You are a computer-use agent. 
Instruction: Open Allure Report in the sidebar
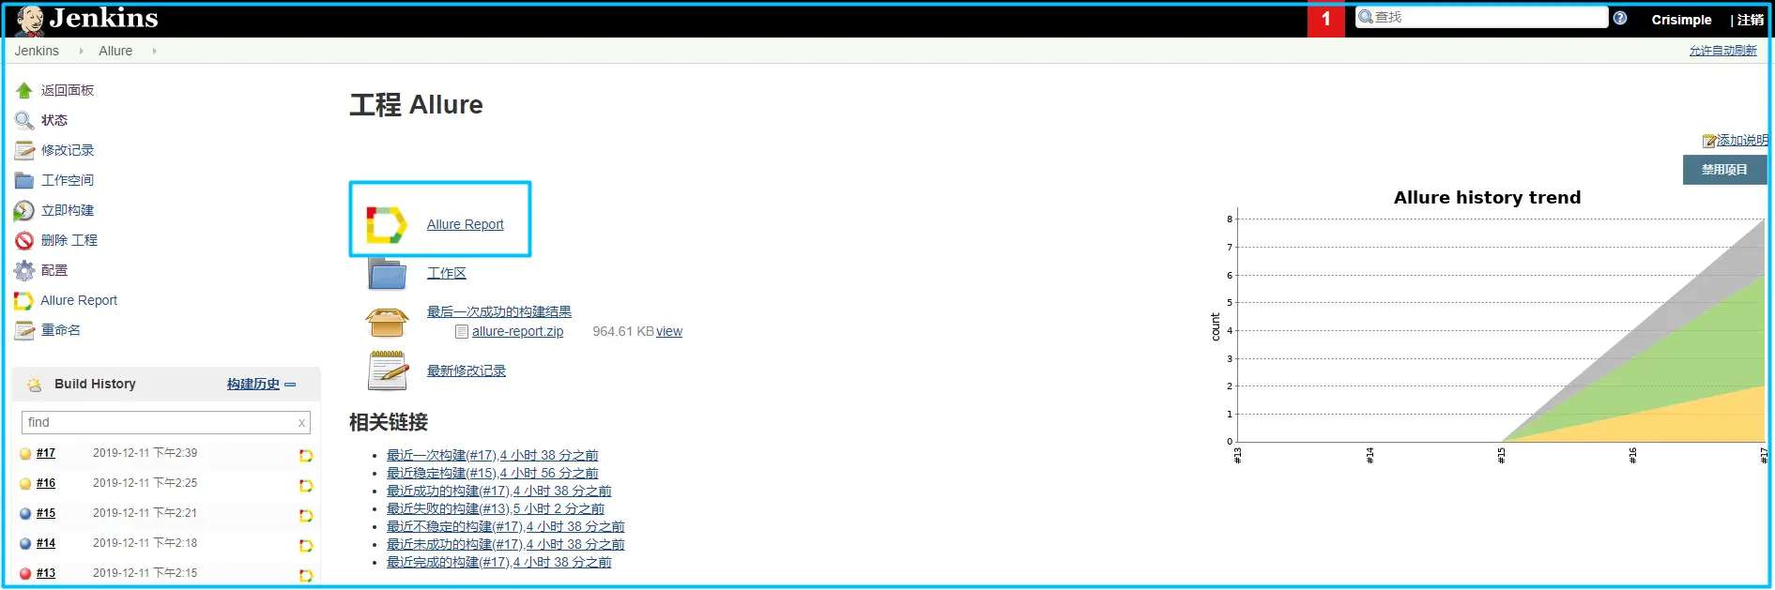click(79, 300)
